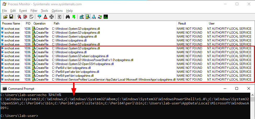Viewport: 255px width, 119px height.
Task: Select the Include Process From Window crosshair icon
Action: coord(51,17)
